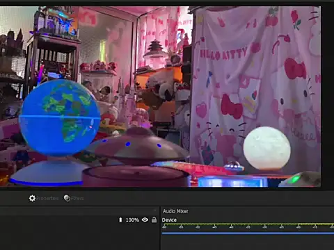
Task: Open source Properties via gear button
Action: pyautogui.click(x=44, y=199)
